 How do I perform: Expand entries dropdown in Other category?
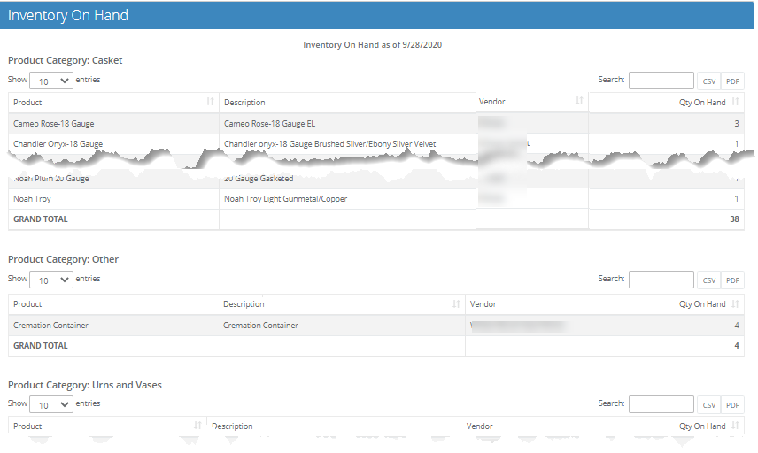pos(52,280)
